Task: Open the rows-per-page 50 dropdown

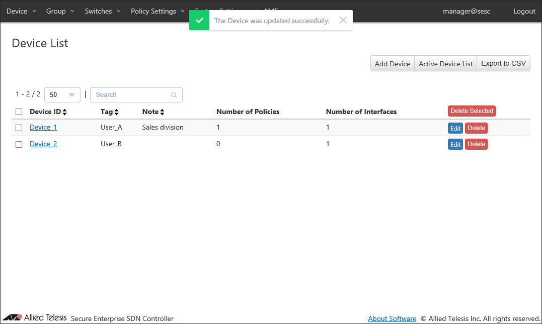Action: [x=62, y=95]
